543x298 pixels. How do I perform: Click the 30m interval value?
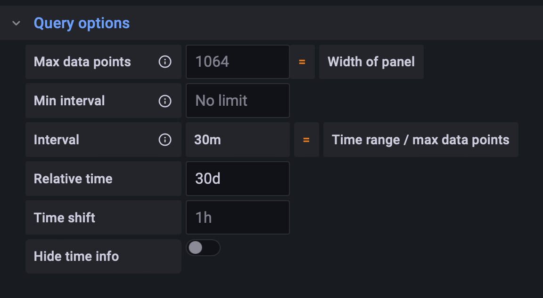pyautogui.click(x=208, y=140)
